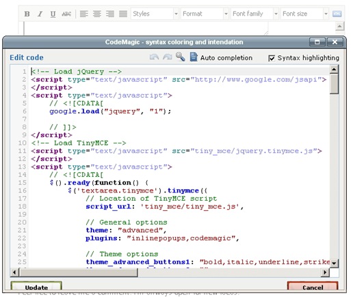The height and width of the screenshot is (297, 353).
Task: Click the $('textarea.tinymce').tinymce line
Action: click(x=138, y=190)
